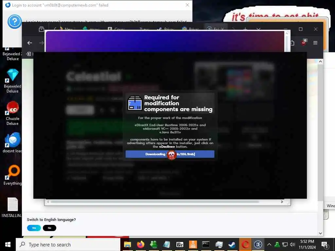The width and height of the screenshot is (335, 251).
Task: Close the active browser tab
Action: (x=222, y=29)
